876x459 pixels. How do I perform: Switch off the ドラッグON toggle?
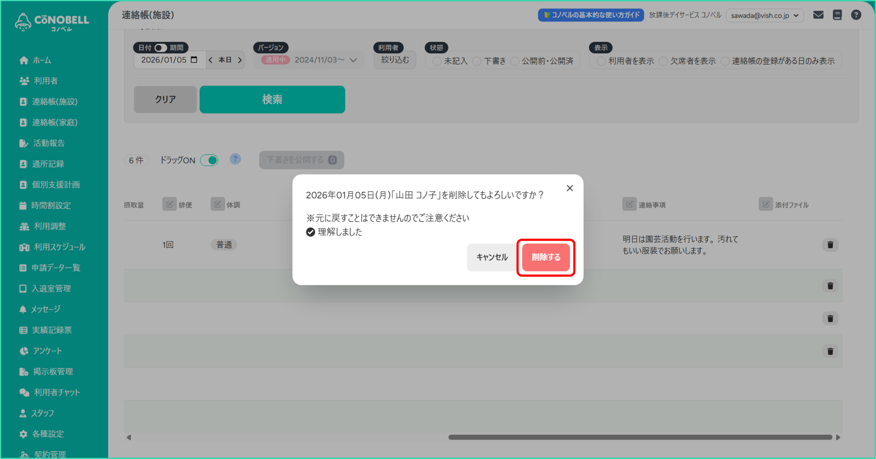tap(209, 160)
